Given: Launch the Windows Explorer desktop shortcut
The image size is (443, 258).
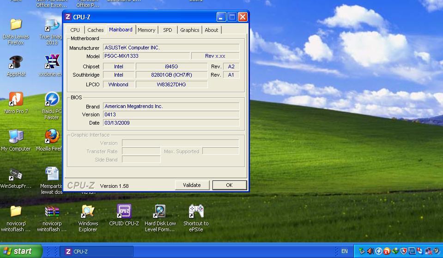Looking at the screenshot, I should pos(88,211).
